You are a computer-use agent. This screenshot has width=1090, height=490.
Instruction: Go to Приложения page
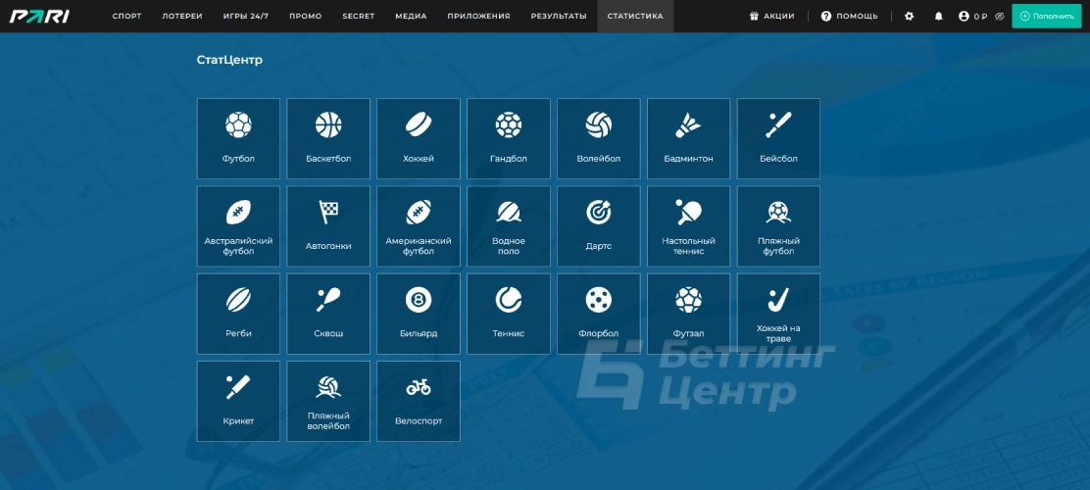[478, 16]
